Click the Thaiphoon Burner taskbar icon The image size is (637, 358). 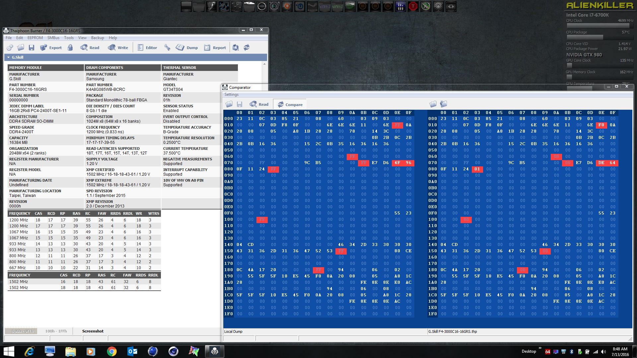[215, 351]
